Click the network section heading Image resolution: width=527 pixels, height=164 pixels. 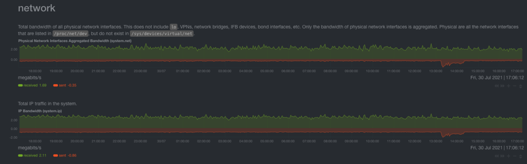tap(36, 8)
